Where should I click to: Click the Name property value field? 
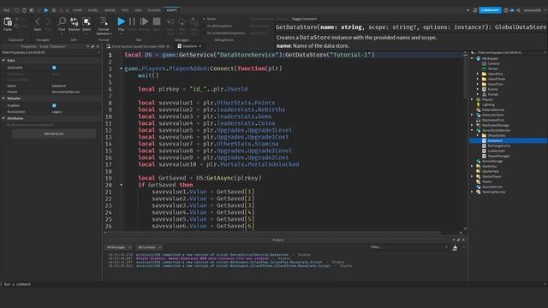click(x=76, y=86)
